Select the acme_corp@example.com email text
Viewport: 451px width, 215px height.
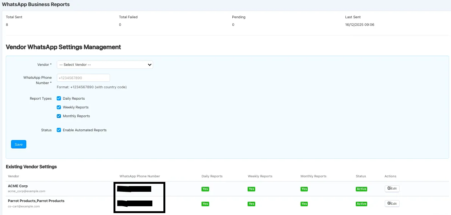26,191
